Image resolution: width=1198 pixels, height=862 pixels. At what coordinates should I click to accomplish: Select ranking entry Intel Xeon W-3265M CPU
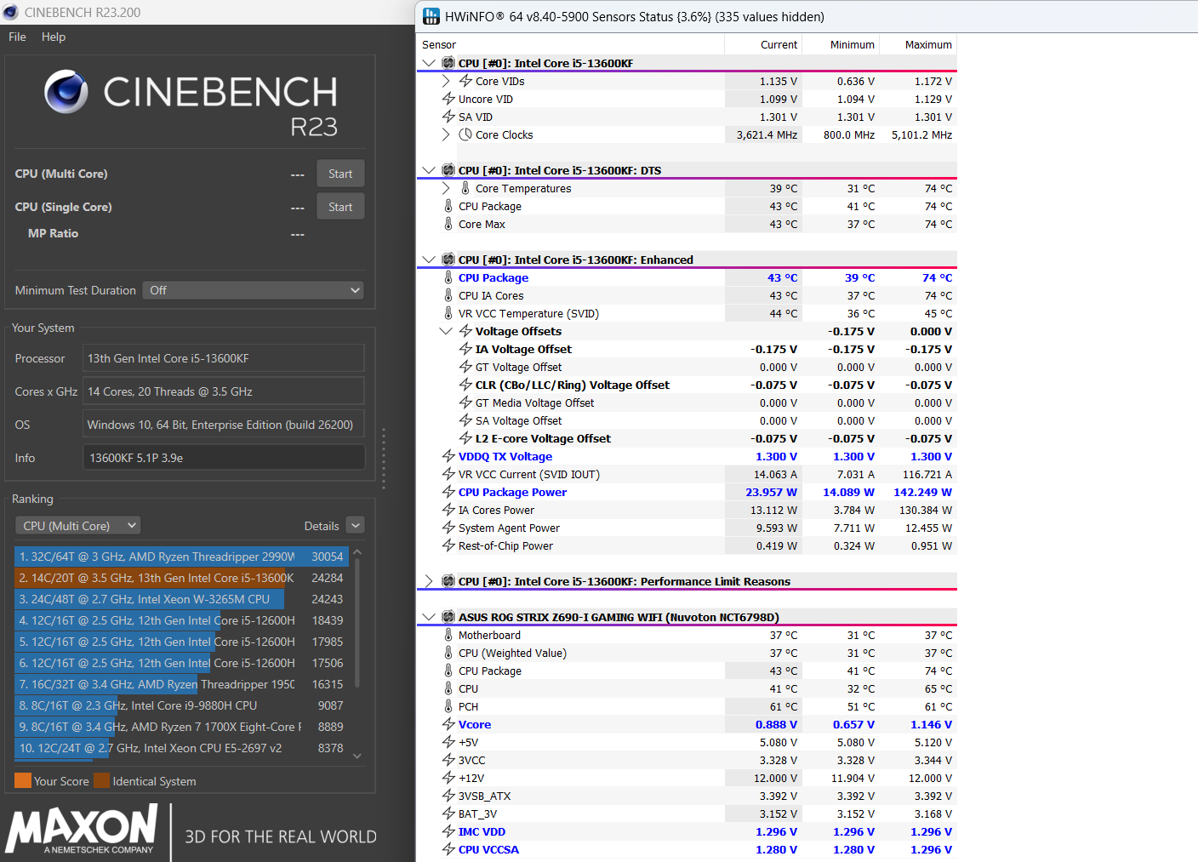click(x=181, y=599)
